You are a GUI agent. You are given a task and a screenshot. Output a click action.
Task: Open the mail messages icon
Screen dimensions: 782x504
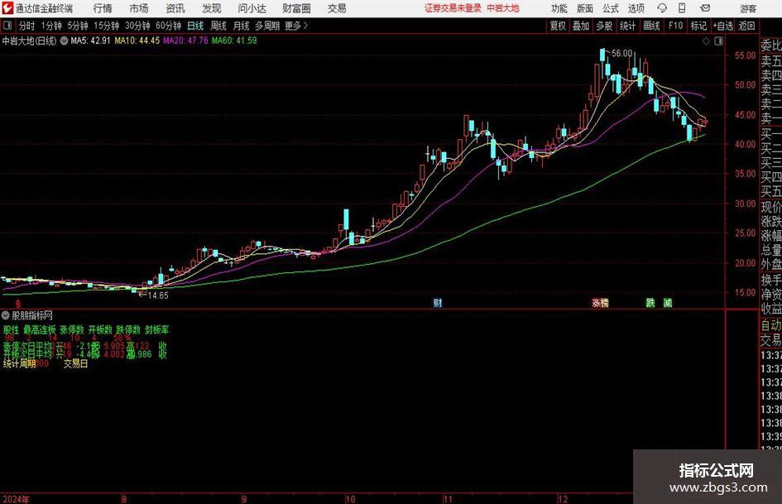(705, 8)
